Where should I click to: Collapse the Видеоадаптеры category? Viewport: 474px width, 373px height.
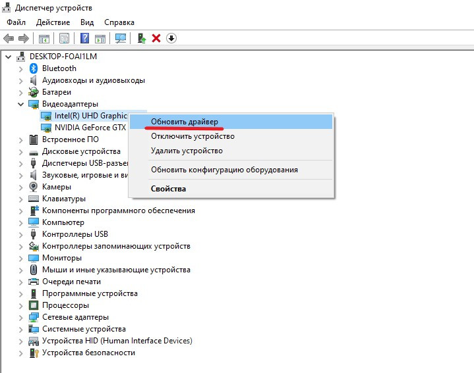(21, 104)
